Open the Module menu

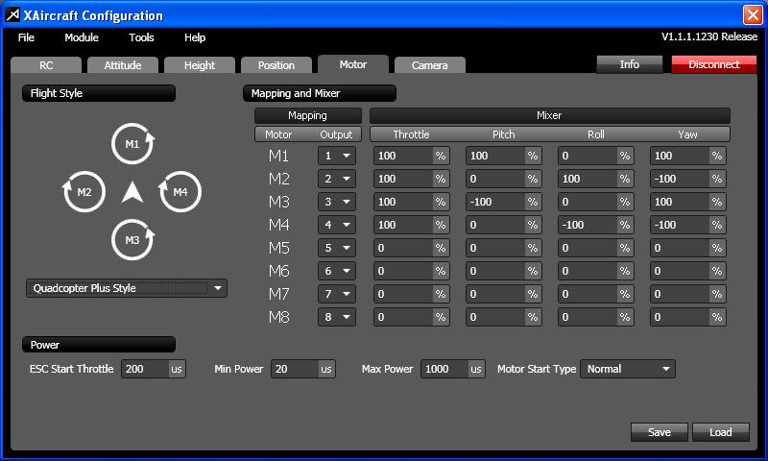pos(82,37)
